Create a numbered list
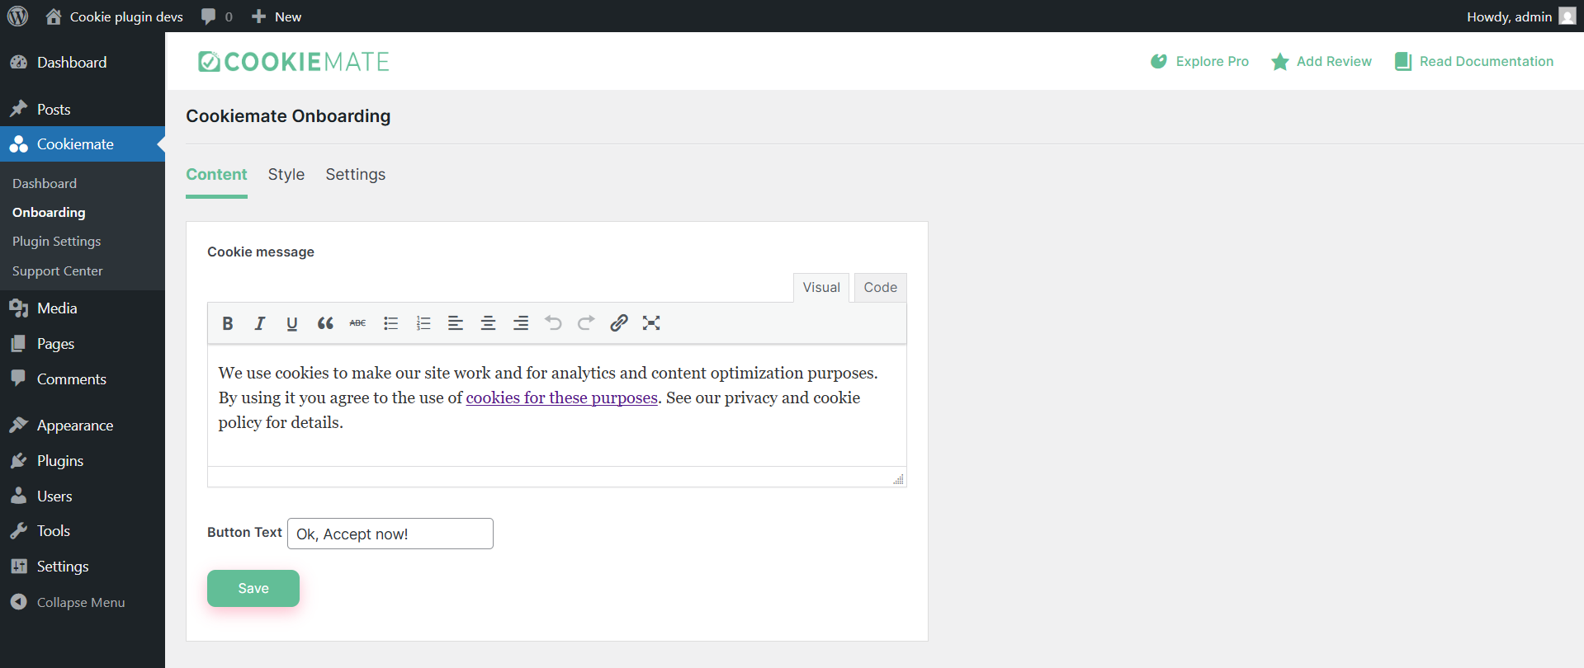This screenshot has height=668, width=1584. (423, 323)
